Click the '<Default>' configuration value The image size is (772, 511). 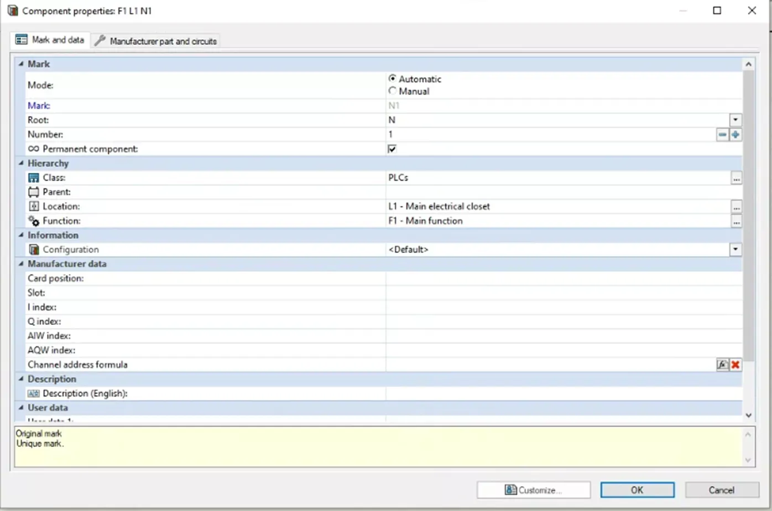point(408,250)
